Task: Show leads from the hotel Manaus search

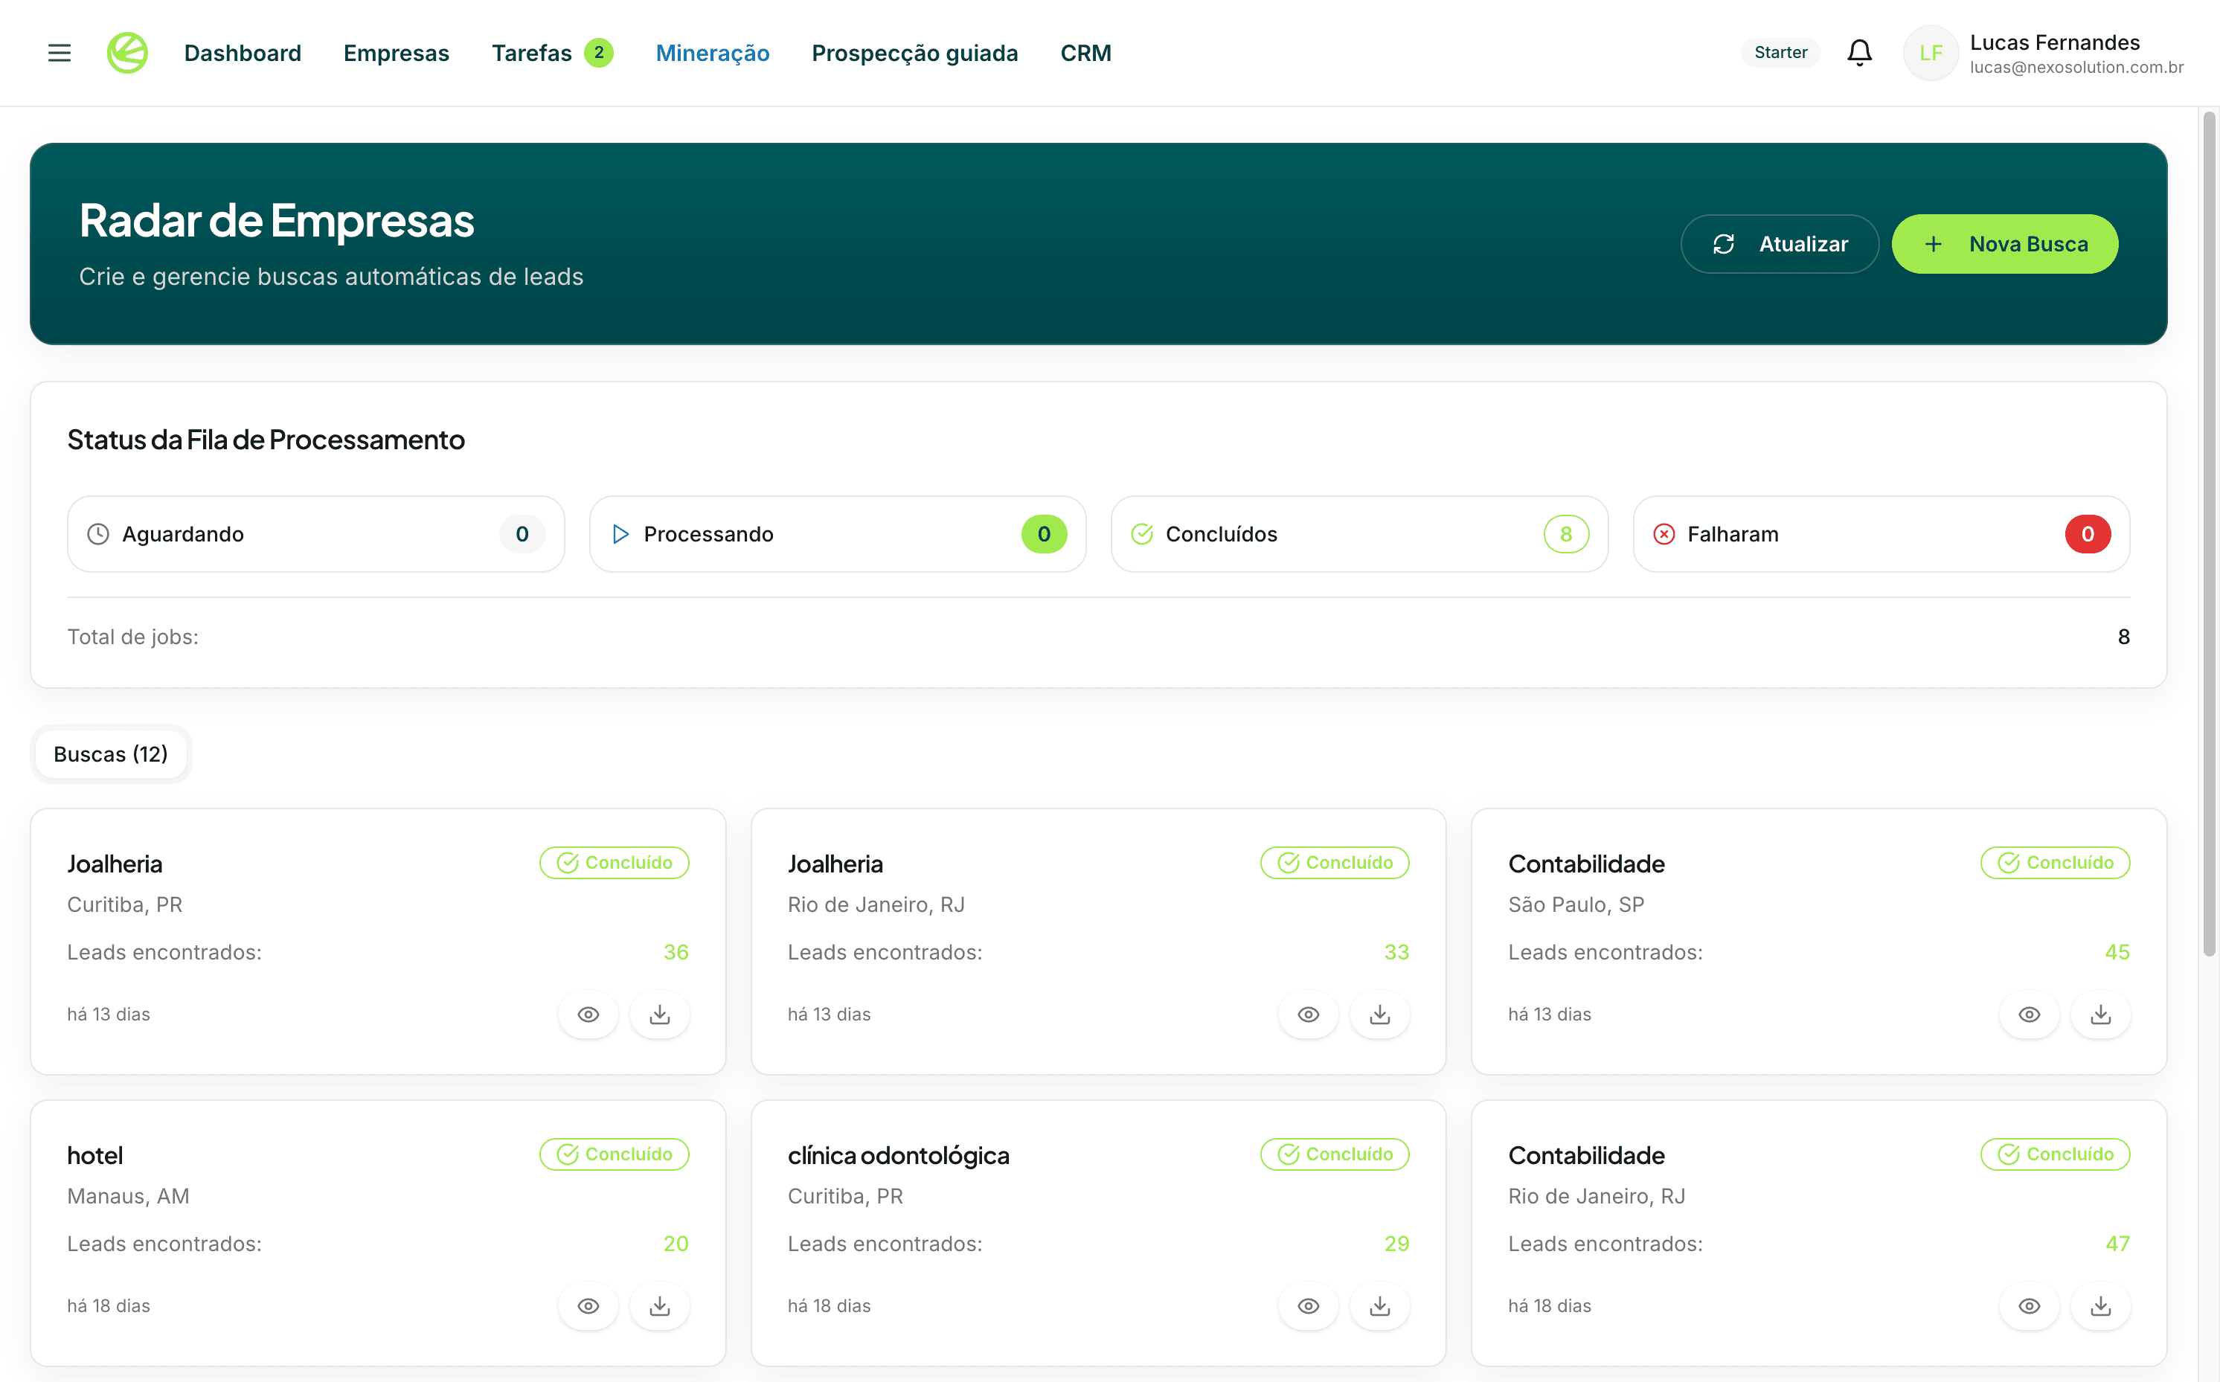Action: [588, 1306]
